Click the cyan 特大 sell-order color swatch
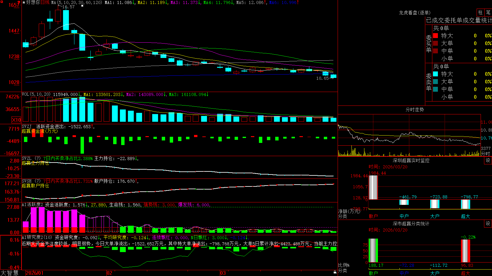This screenshot has height=276, width=492. tap(435, 74)
